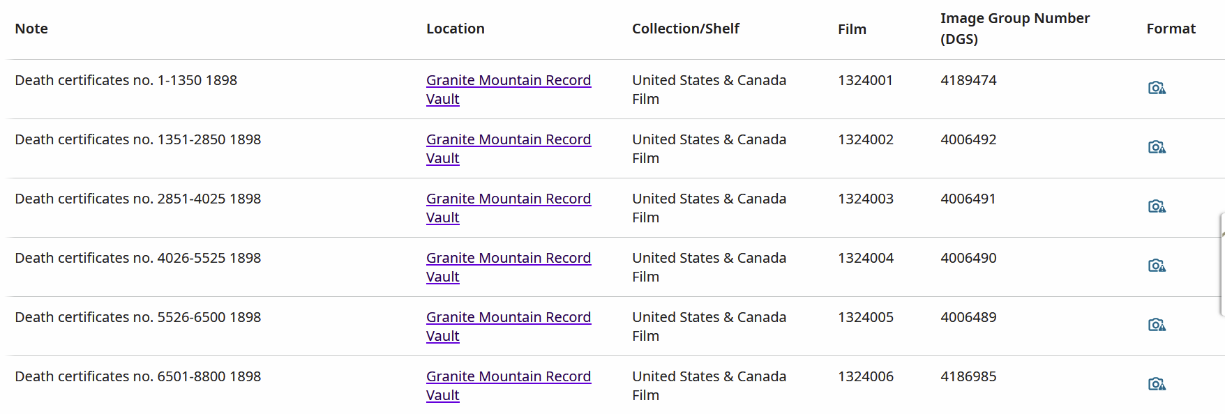Click camera icon for film 1324003
The height and width of the screenshot is (414, 1225).
point(1157,206)
